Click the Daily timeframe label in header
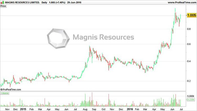The width and height of the screenshot is (197, 111). tap(44, 2)
